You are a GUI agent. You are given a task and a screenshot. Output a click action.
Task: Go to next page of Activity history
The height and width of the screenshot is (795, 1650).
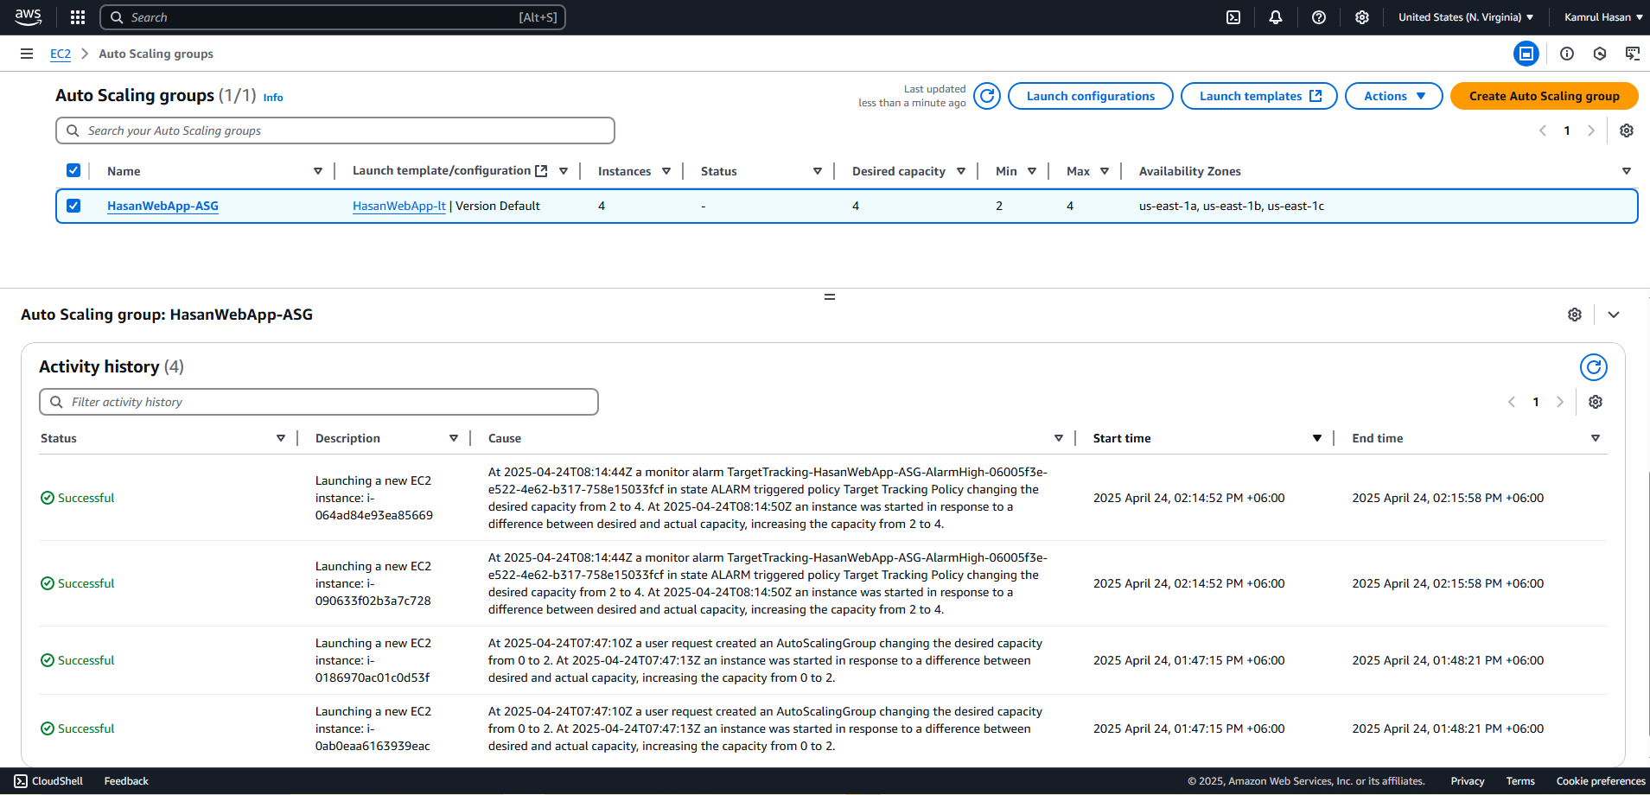pos(1560,402)
